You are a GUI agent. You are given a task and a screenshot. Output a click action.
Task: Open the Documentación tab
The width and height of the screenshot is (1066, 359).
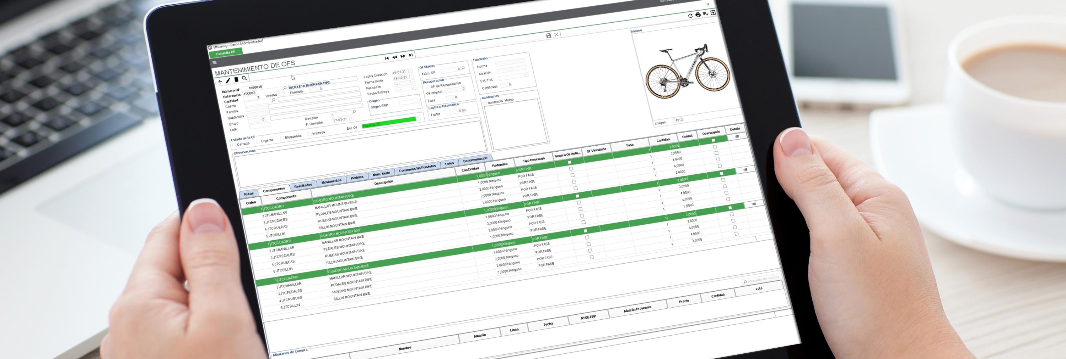click(475, 159)
